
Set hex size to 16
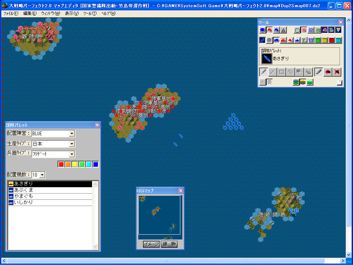pos(304,30)
